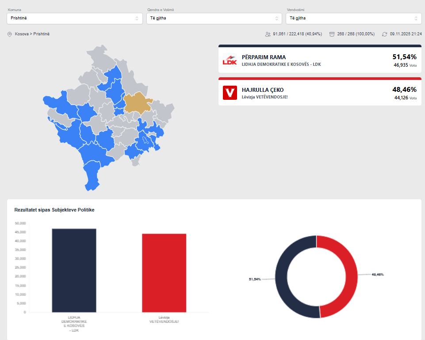Click the ballot box counted icon
The height and width of the screenshot is (340, 425).
[x=332, y=34]
